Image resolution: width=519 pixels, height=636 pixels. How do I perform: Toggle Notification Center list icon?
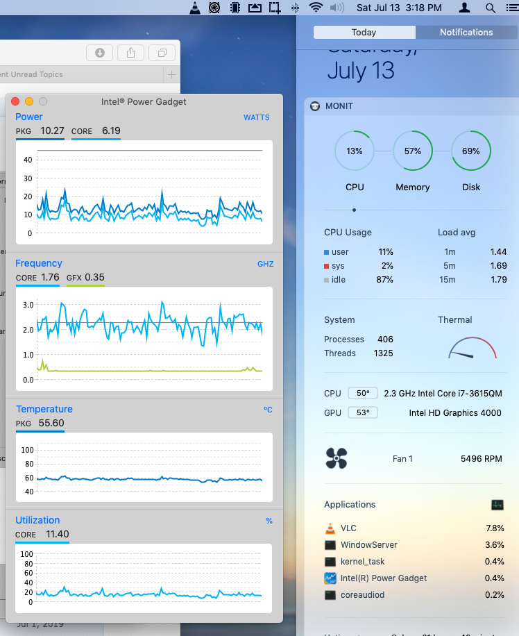tap(513, 8)
